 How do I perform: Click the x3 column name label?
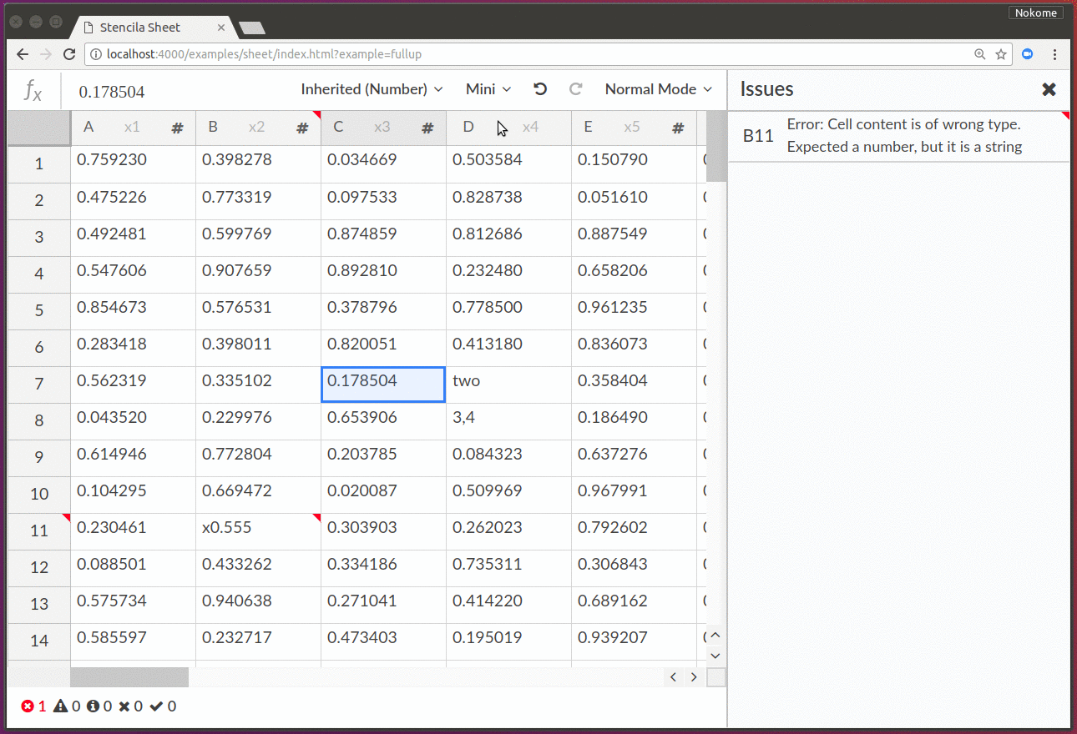click(382, 128)
